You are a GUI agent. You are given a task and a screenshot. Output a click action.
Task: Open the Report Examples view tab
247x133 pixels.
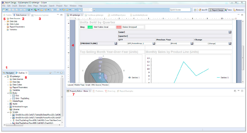coord(125,91)
